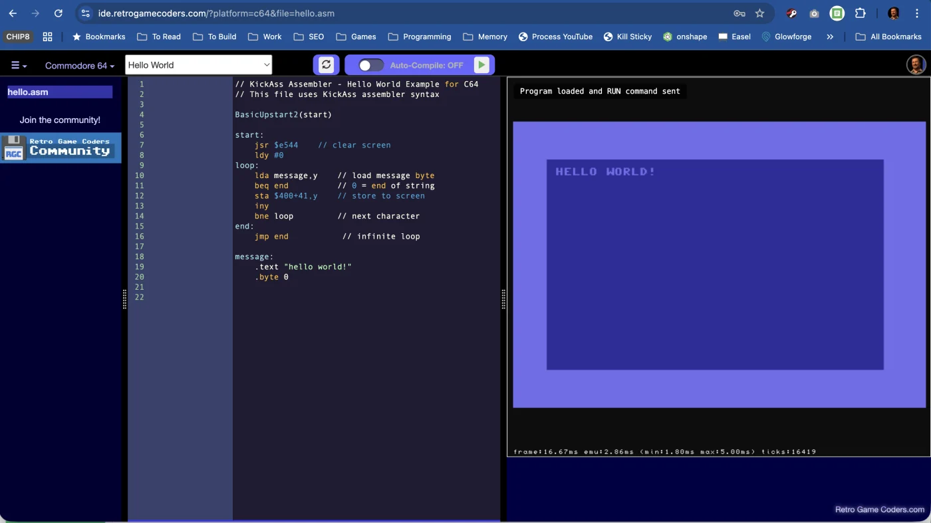Image resolution: width=931 pixels, height=523 pixels.
Task: Select the hello.asm file in sidebar
Action: [x=59, y=92]
